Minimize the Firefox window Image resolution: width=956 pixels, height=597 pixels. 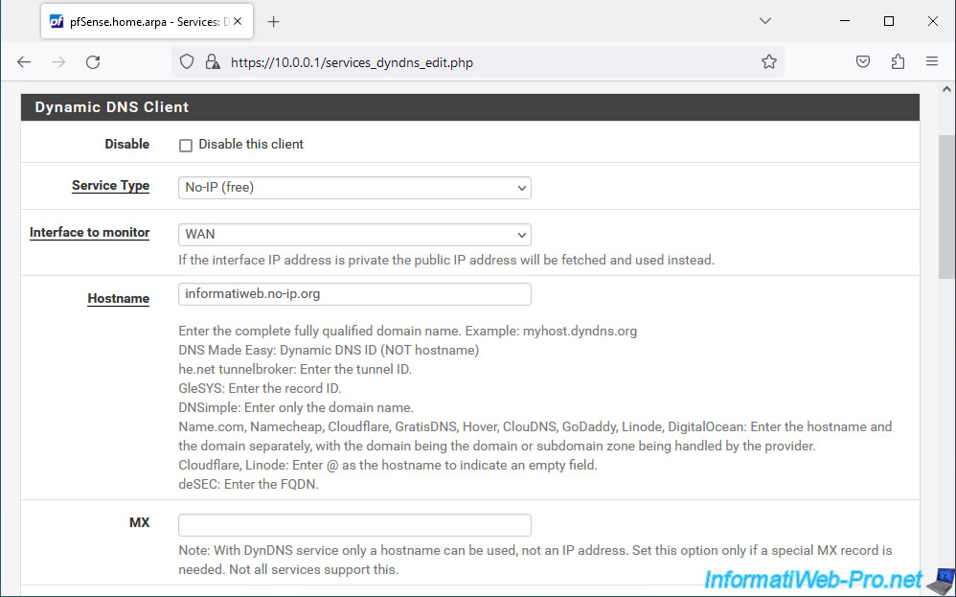point(845,21)
